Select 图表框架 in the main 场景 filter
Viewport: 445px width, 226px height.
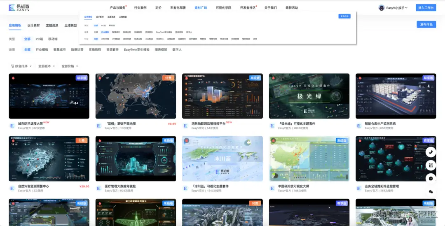tap(161, 49)
